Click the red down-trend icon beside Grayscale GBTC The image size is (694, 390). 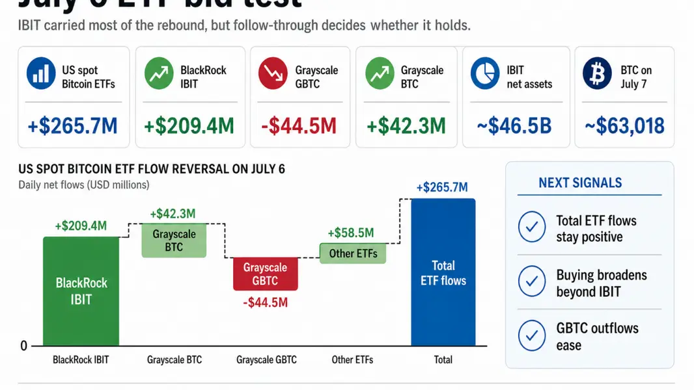pyautogui.click(x=273, y=73)
